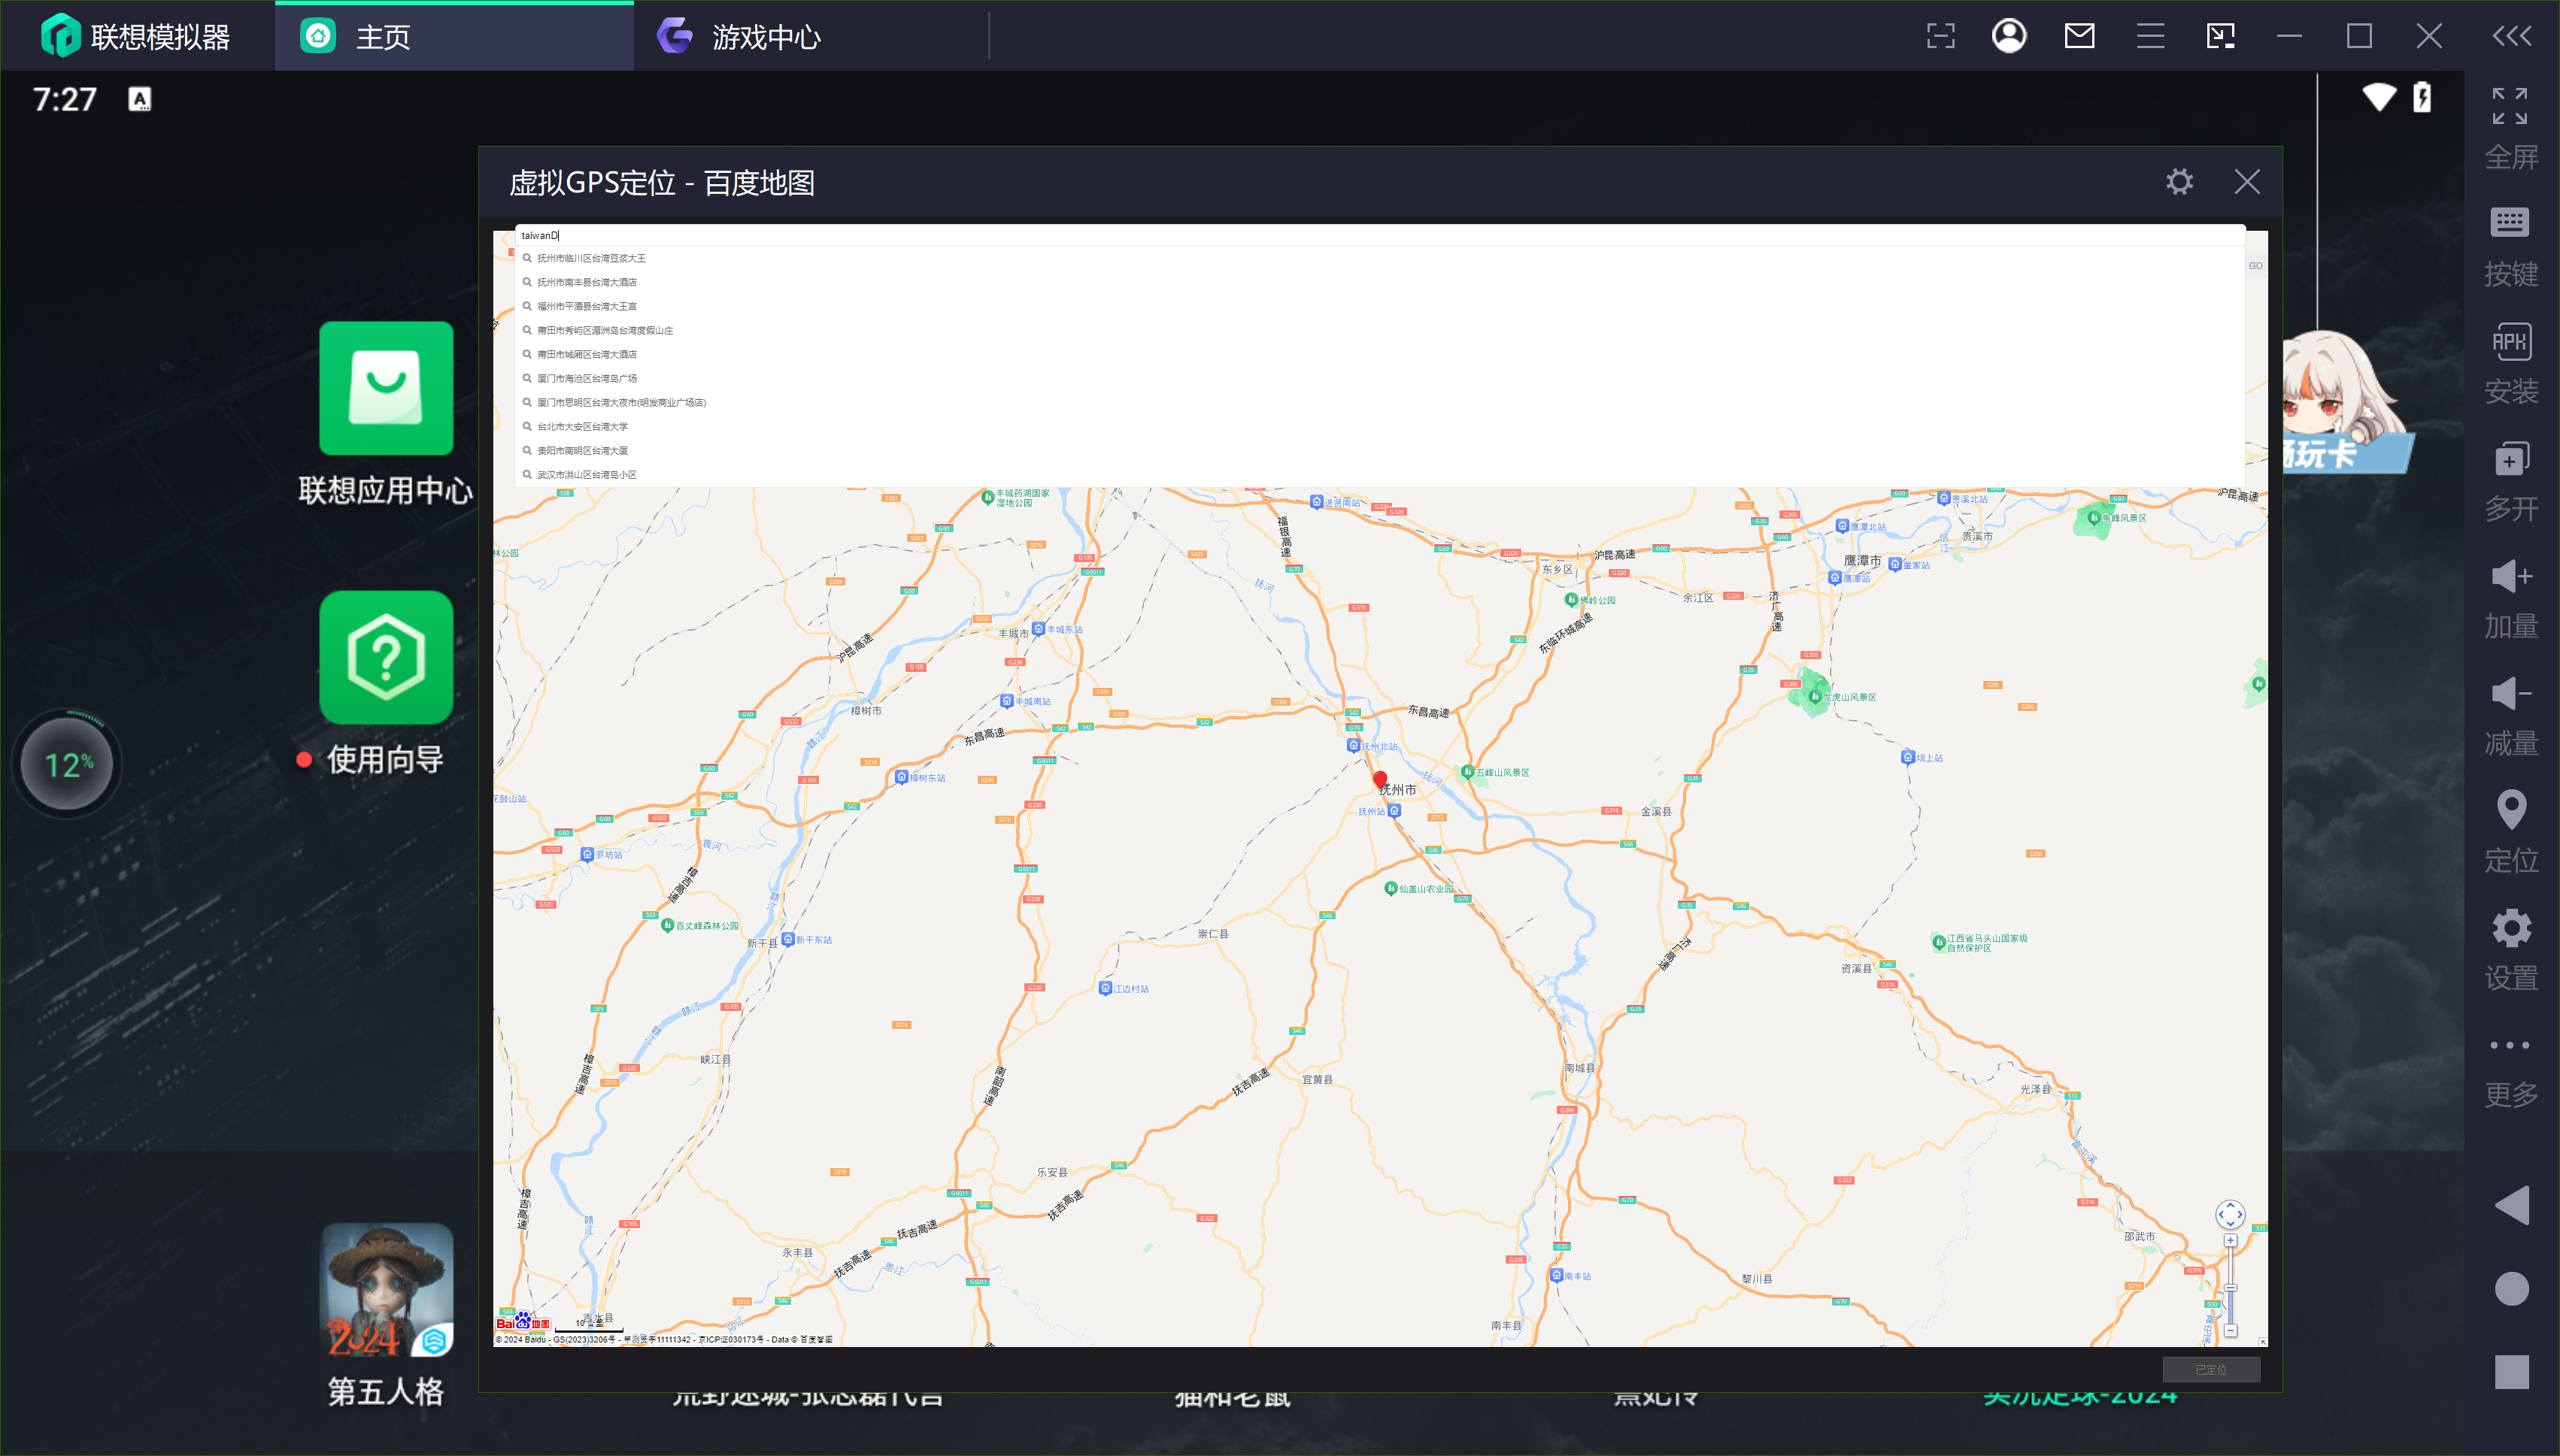Click the 抚州北站 station marker on map
The height and width of the screenshot is (1456, 2560).
[1352, 745]
